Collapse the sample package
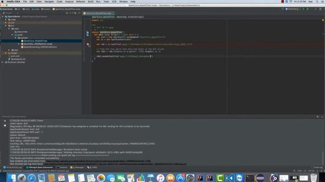Screen dimensions: 325x182 point(16,38)
